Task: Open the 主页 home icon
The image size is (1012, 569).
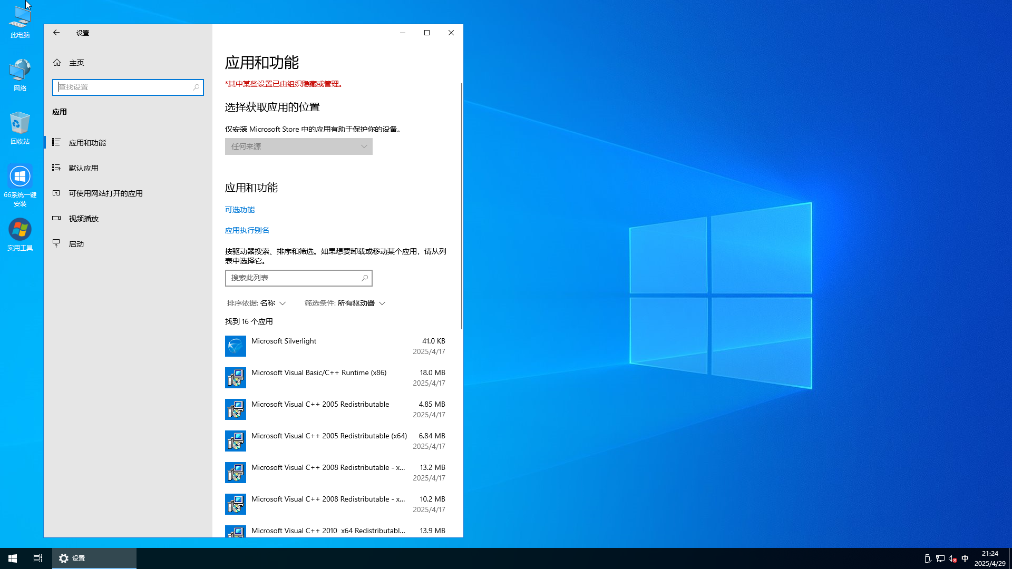Action: point(57,63)
